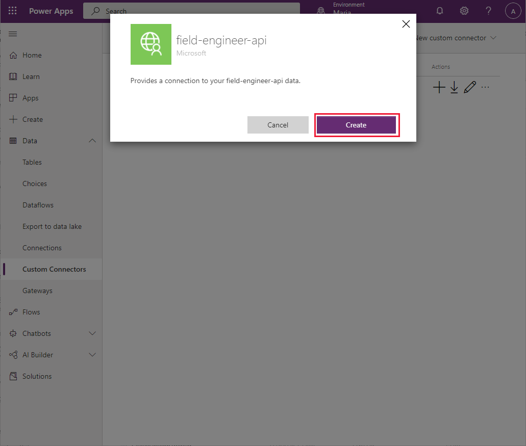Click the Solutions icon in sidebar

coord(13,376)
